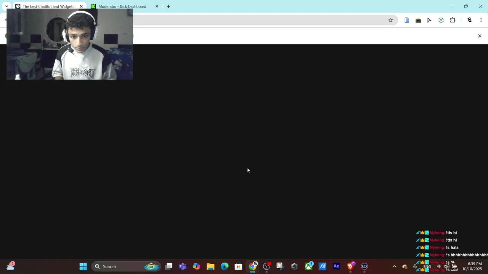Screen dimensions: 488x274
Task: Open Task View from the taskbar
Action: [169, 266]
